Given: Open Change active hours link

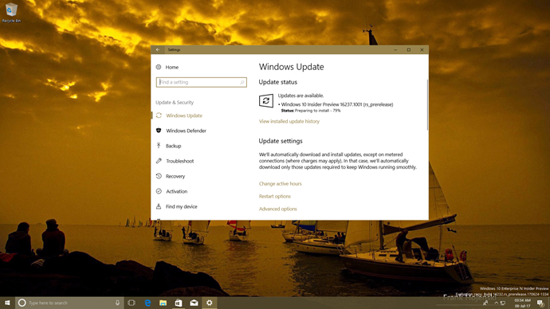Looking at the screenshot, I should coord(280,184).
